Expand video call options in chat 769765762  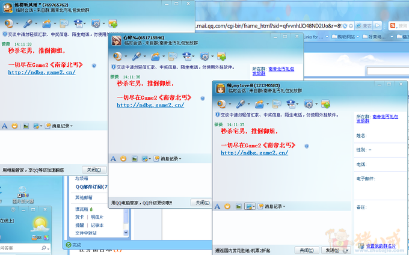pyautogui.click(x=17, y=23)
